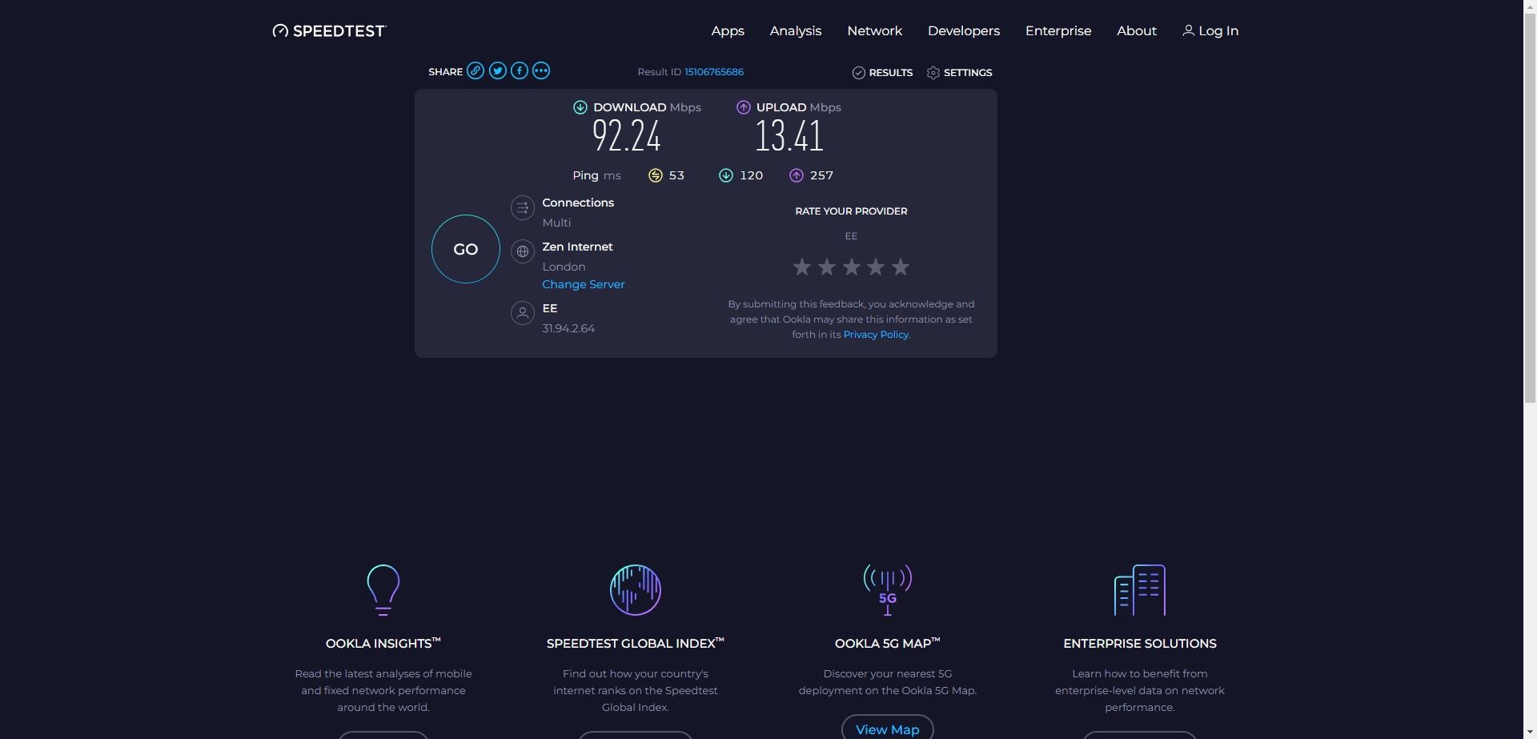Image resolution: width=1537 pixels, height=739 pixels.
Task: Select the Connections multi-arrow icon
Action: click(x=523, y=207)
